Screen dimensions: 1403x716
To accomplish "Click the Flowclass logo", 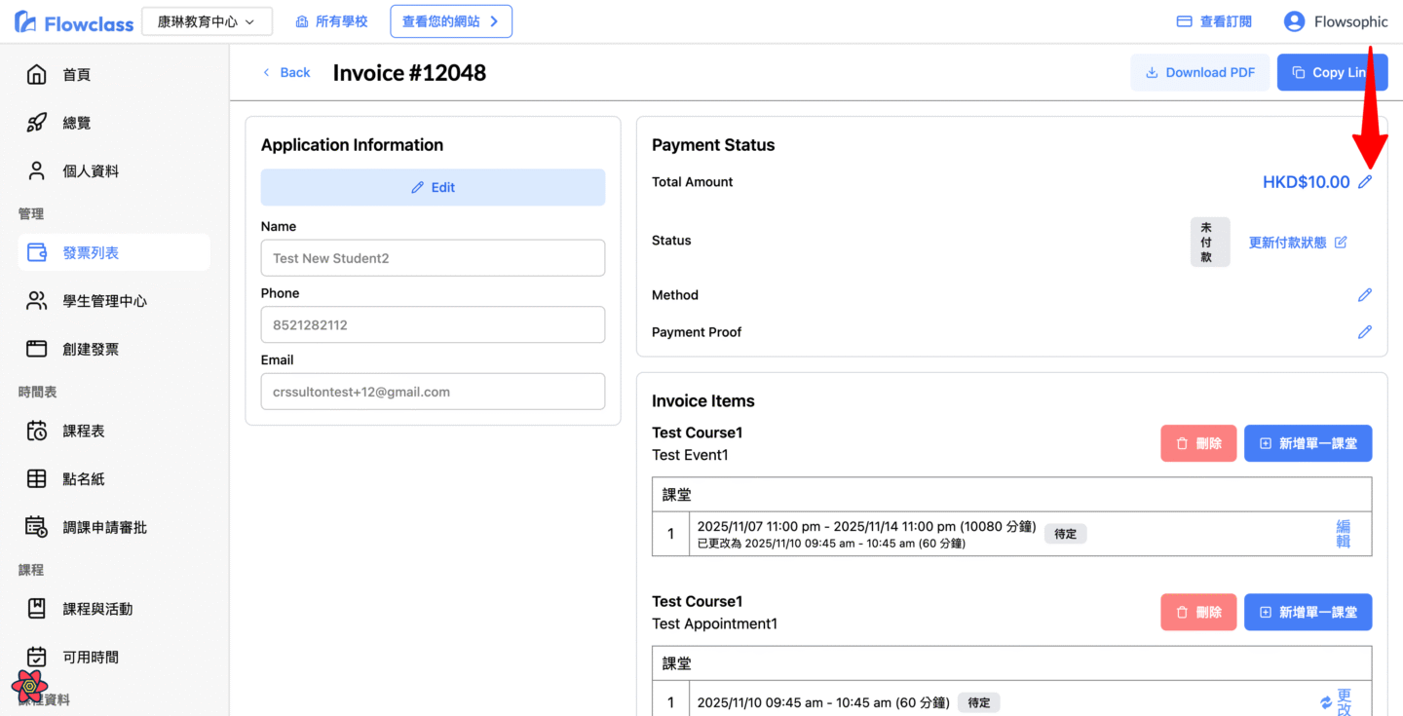I will (x=74, y=22).
